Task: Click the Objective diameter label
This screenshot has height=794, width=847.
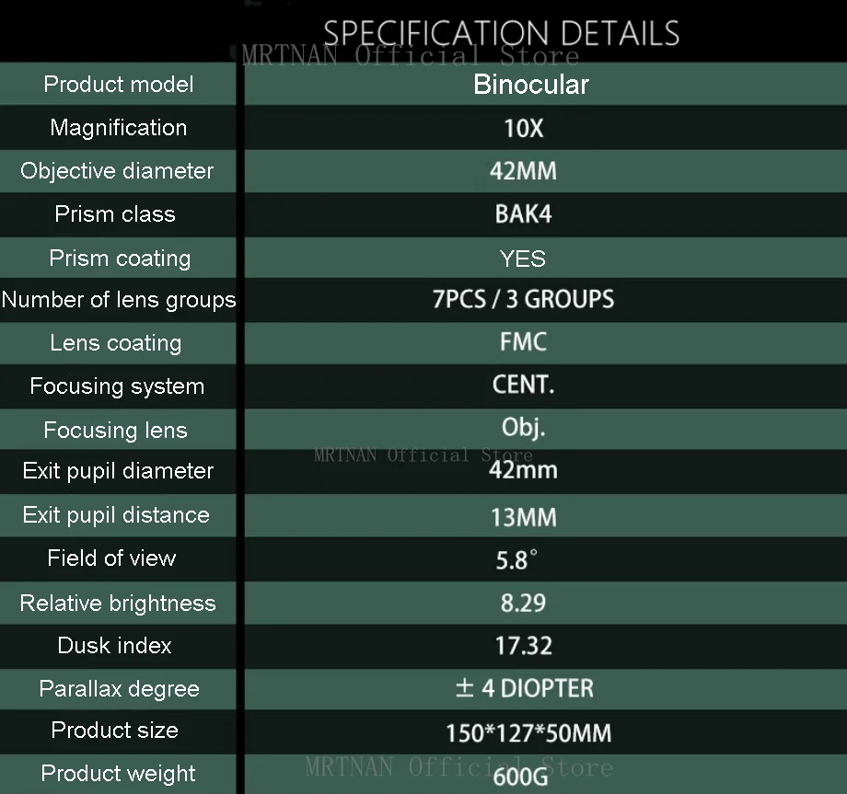Action: point(117,171)
